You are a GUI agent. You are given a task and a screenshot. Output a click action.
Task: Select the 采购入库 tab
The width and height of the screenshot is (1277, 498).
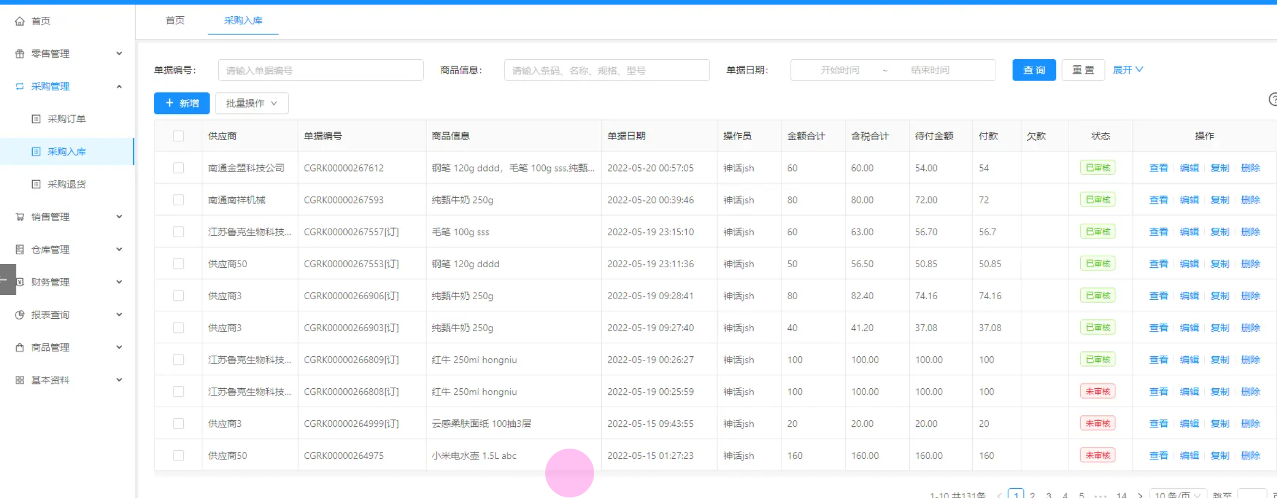click(243, 21)
